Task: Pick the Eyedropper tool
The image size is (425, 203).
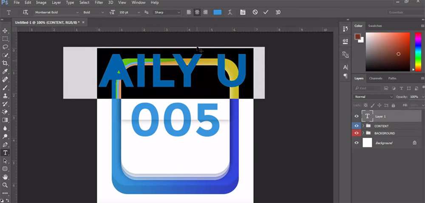Action: [5, 71]
